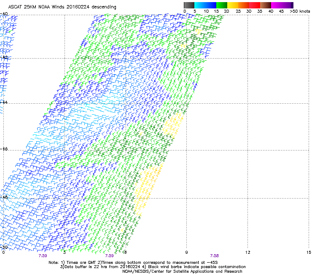Click the red 30-35 knots legend swatch
The image size is (312, 274).
[x=255, y=5]
